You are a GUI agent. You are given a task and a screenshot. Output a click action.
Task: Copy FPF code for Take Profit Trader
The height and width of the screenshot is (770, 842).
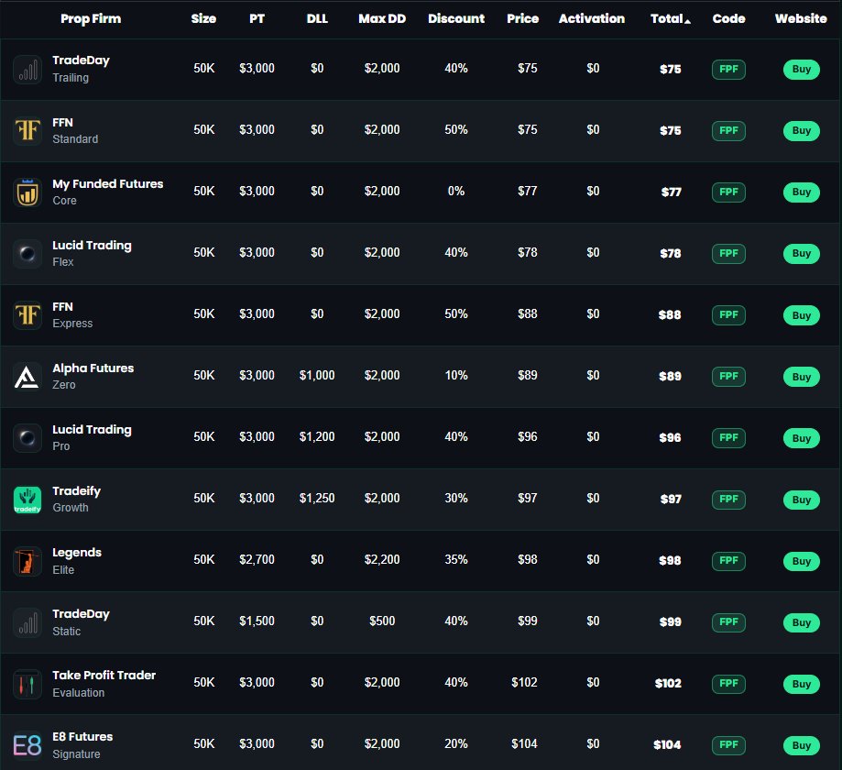[x=728, y=684]
